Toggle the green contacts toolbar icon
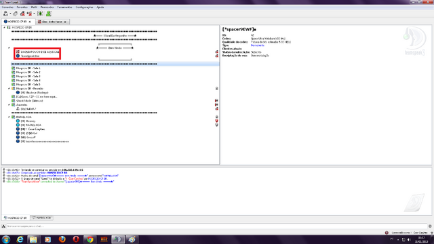The height and width of the screenshot is (244, 434). click(49, 14)
